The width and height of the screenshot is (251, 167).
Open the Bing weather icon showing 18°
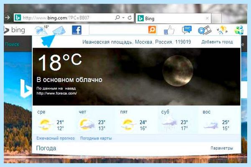coord(42,30)
